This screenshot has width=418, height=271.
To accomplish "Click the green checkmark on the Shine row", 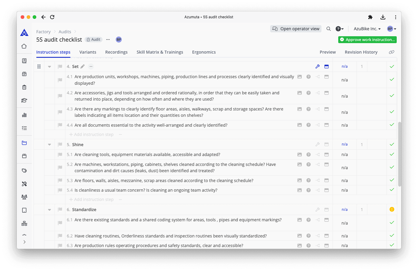I will point(392,144).
